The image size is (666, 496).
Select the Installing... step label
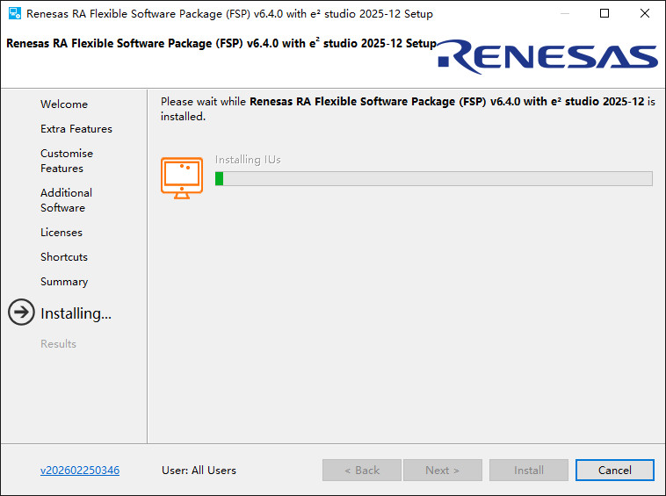tap(76, 313)
